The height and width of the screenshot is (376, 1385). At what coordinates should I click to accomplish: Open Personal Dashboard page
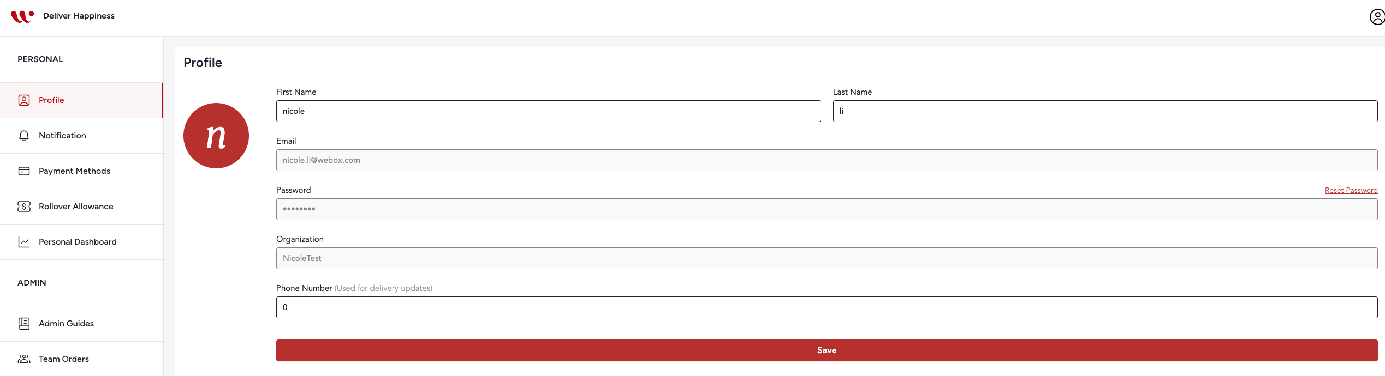pyautogui.click(x=78, y=242)
